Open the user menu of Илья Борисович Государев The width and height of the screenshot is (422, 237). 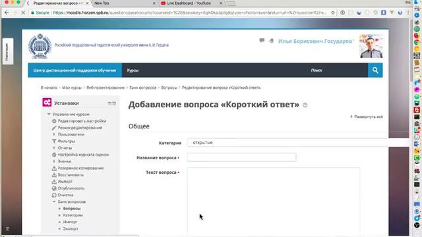click(x=316, y=41)
